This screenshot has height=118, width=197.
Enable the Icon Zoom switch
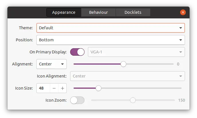[x=77, y=100]
